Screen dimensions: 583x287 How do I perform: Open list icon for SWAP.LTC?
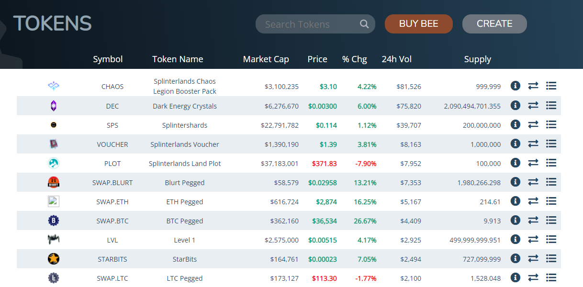(x=551, y=277)
